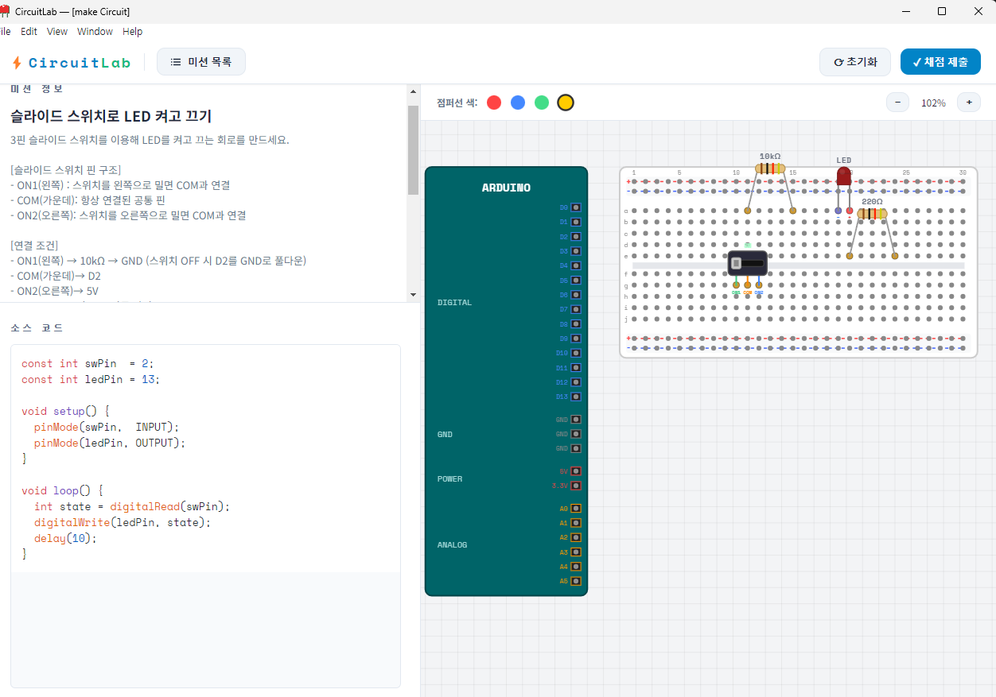Click the slide switch ON1 pin
The image size is (996, 697).
[736, 285]
